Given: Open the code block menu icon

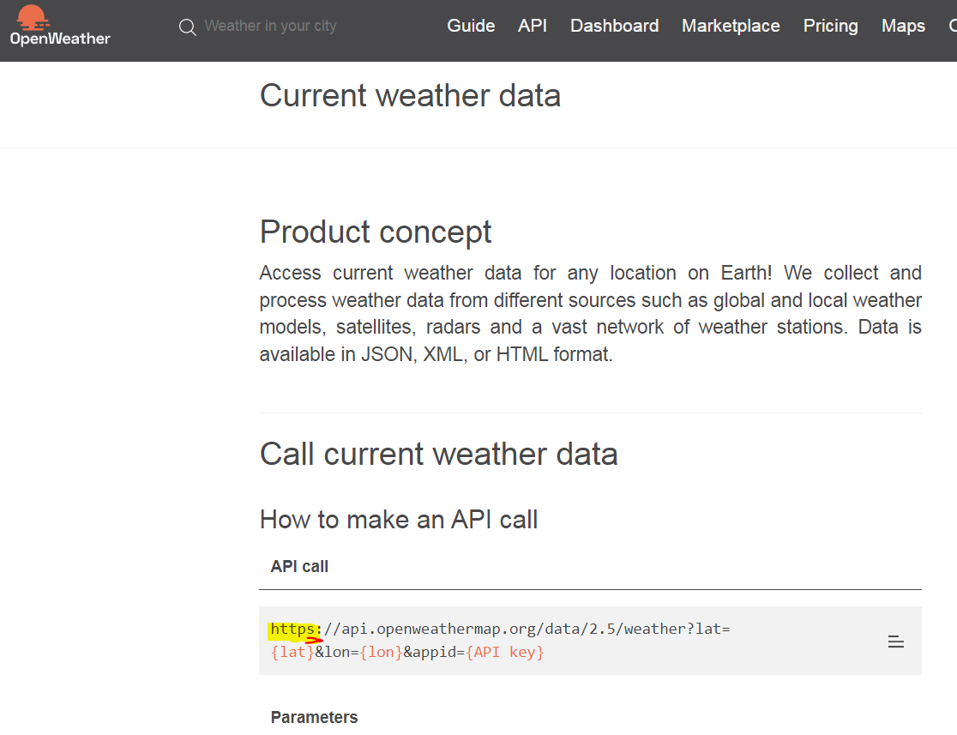Looking at the screenshot, I should click(895, 642).
